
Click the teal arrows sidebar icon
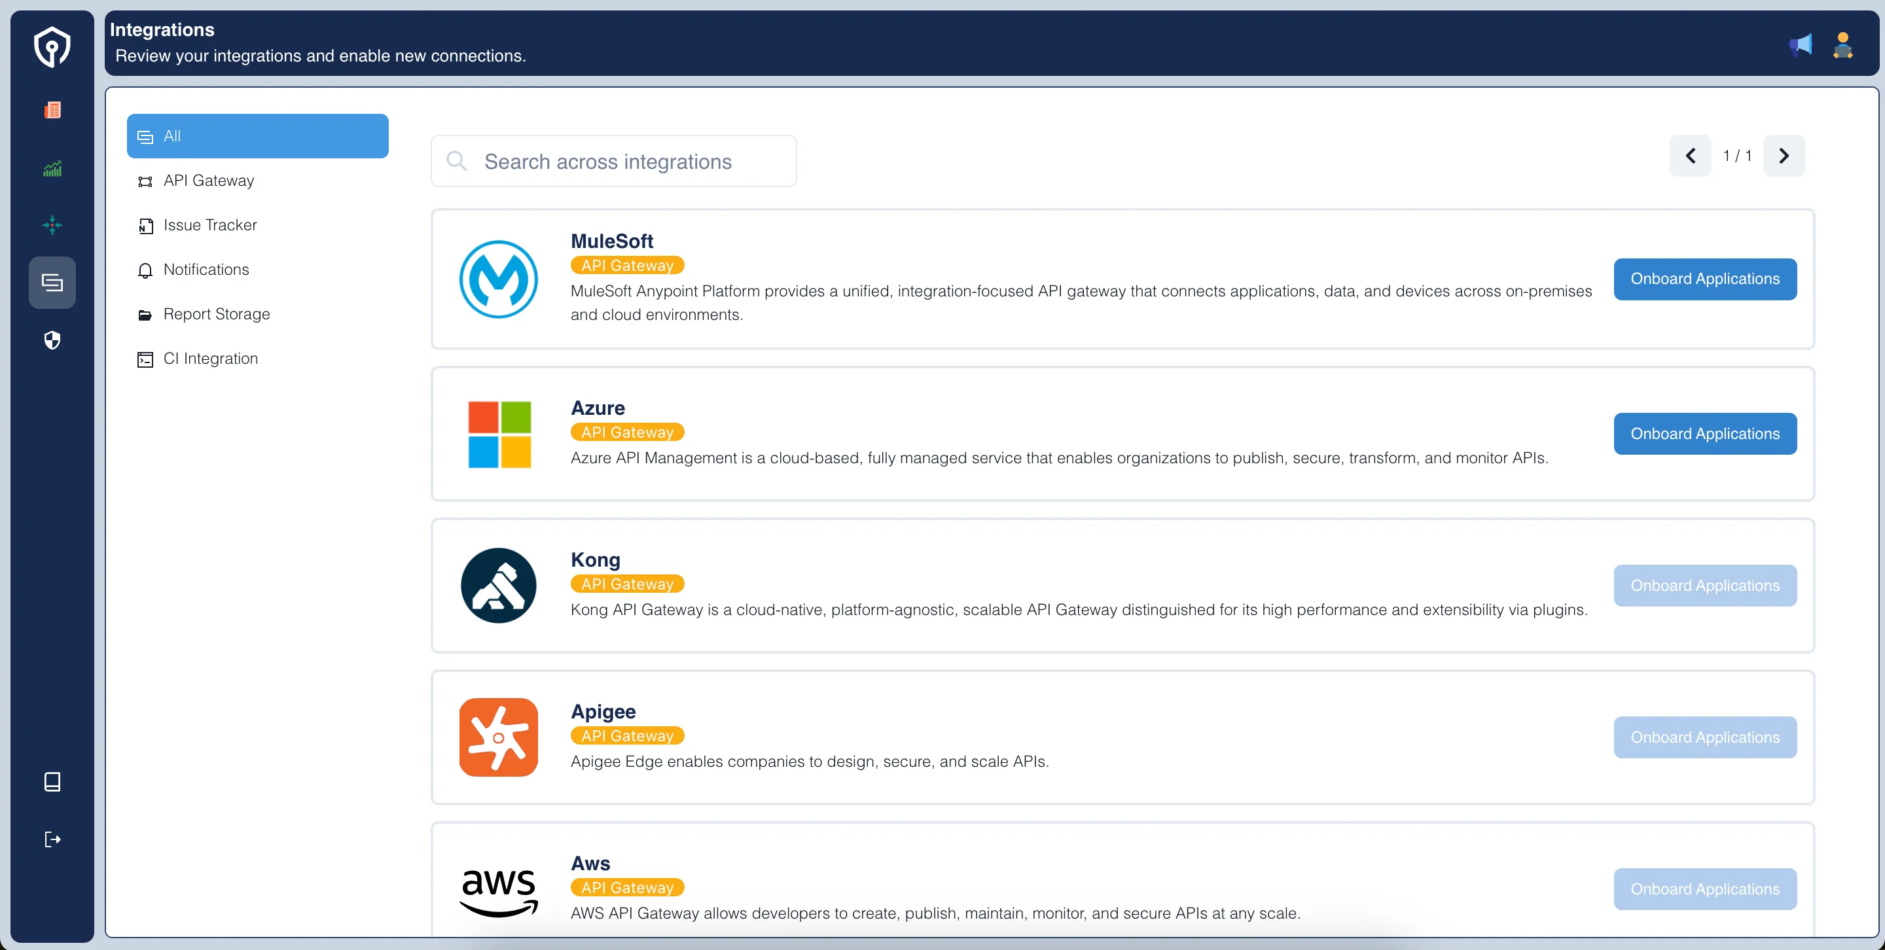[52, 225]
